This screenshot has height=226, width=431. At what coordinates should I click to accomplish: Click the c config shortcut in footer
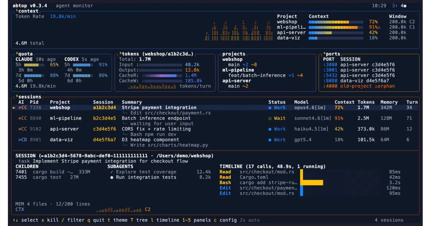click(x=225, y=220)
